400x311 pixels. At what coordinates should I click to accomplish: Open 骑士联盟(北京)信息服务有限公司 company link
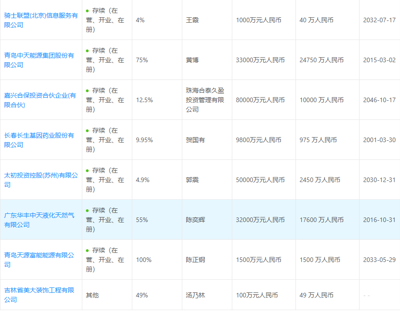[x=41, y=20]
